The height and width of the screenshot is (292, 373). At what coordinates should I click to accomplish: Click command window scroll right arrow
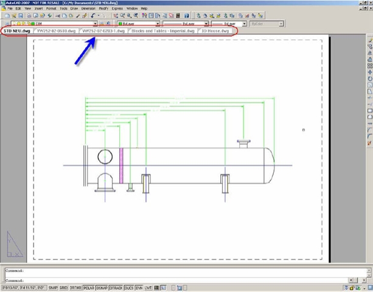click(364, 280)
